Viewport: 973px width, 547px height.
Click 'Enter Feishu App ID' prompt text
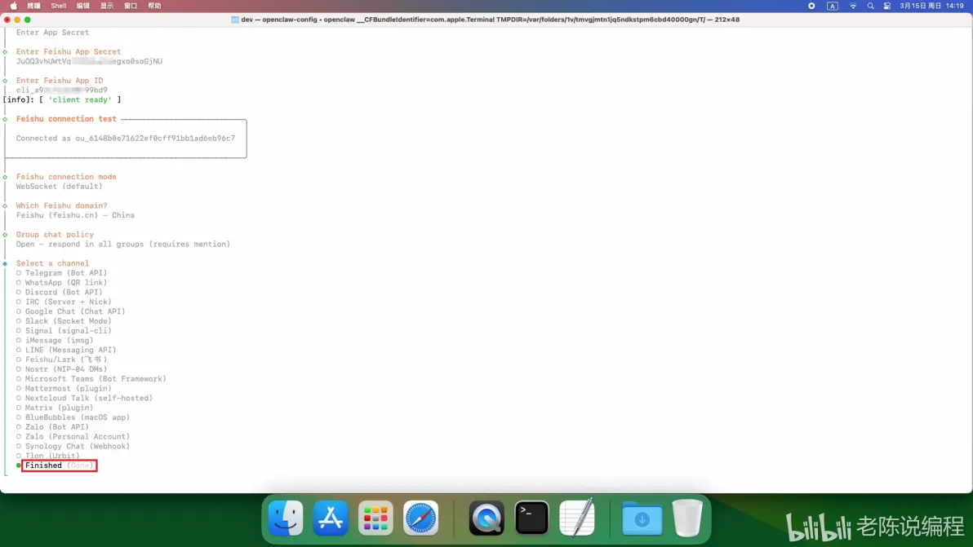click(60, 81)
